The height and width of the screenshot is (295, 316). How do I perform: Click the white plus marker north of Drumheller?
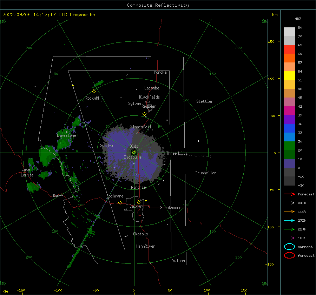point(198,141)
